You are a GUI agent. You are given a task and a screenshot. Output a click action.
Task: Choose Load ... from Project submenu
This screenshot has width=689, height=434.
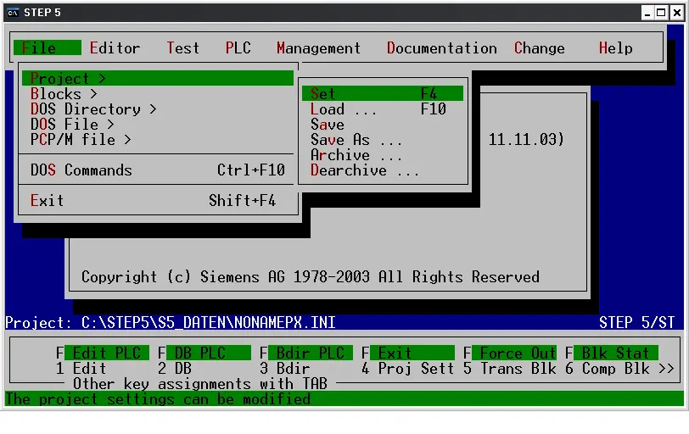[x=383, y=108]
